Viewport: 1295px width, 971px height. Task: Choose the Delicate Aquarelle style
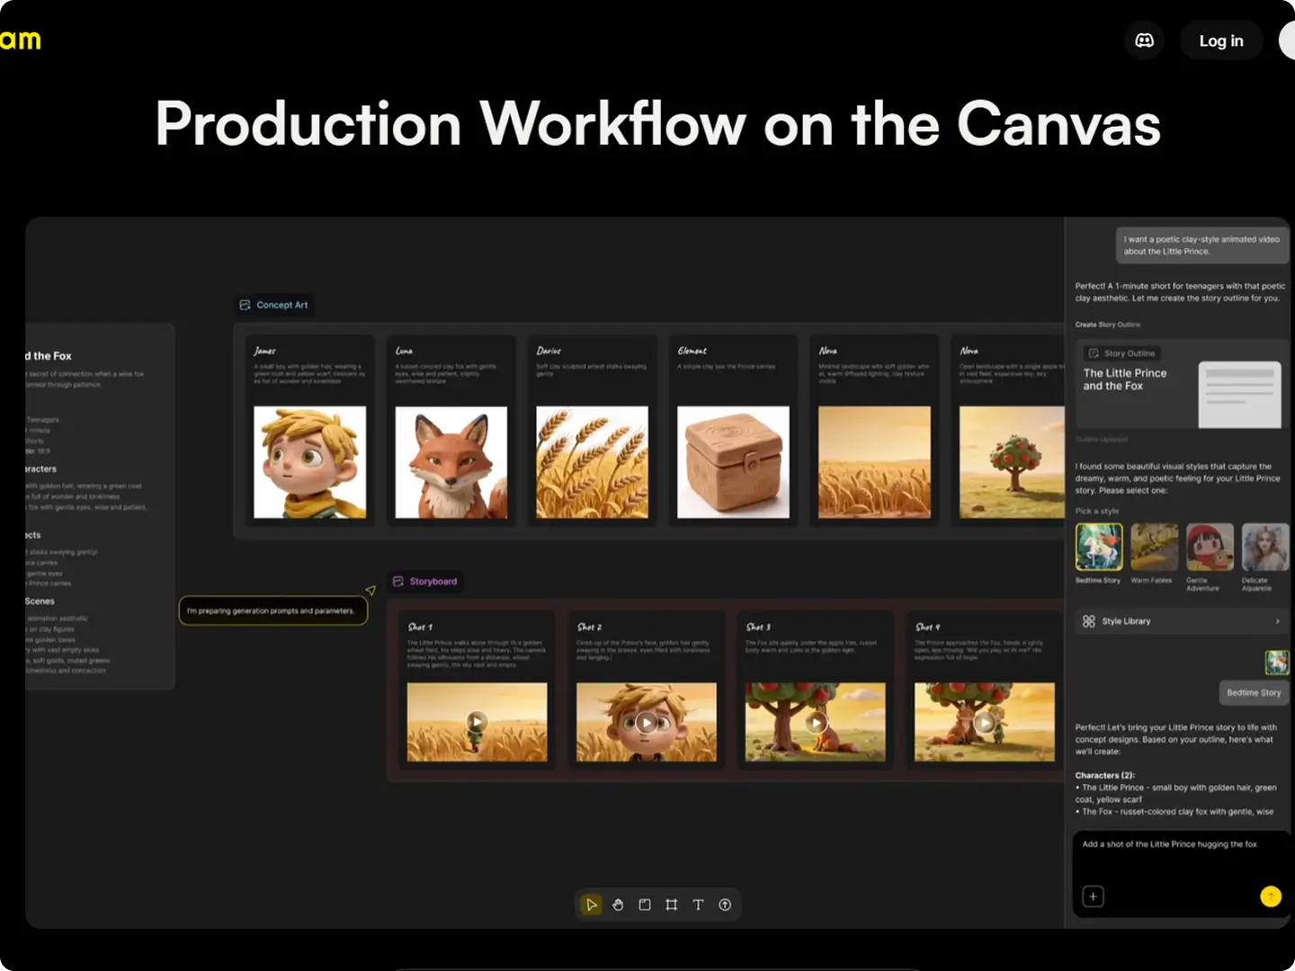pos(1264,547)
